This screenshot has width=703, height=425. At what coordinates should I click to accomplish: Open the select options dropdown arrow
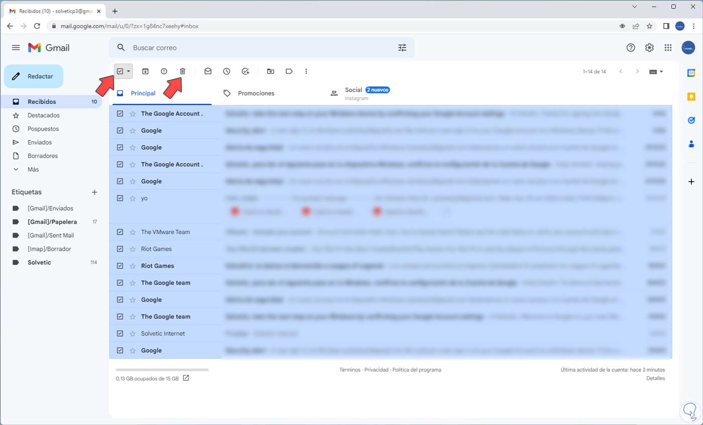pyautogui.click(x=129, y=71)
